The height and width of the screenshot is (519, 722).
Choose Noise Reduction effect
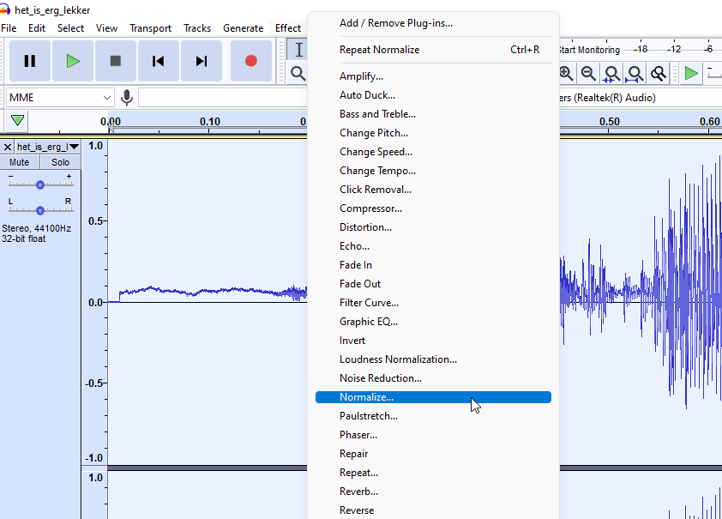pyautogui.click(x=433, y=378)
